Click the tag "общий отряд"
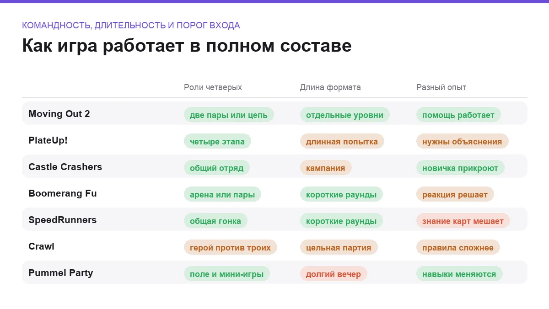Screen dimensions: 549x309 (x=217, y=168)
